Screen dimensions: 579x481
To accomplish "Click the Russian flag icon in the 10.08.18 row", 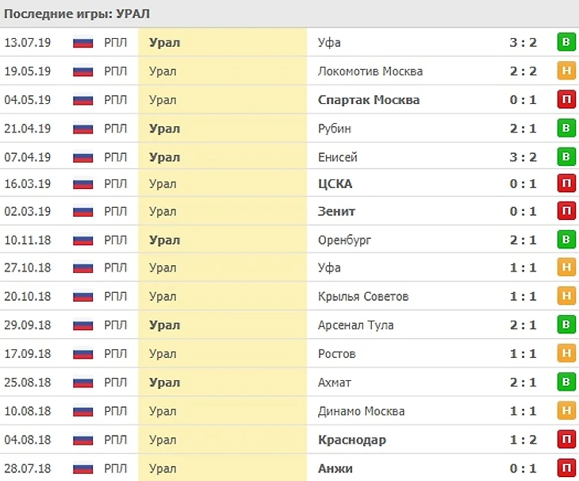I will (83, 411).
